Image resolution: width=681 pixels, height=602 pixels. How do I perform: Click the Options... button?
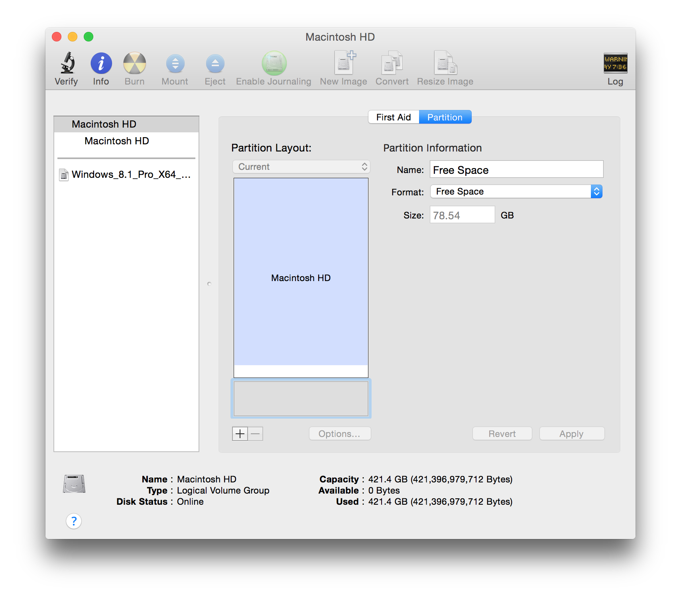340,434
